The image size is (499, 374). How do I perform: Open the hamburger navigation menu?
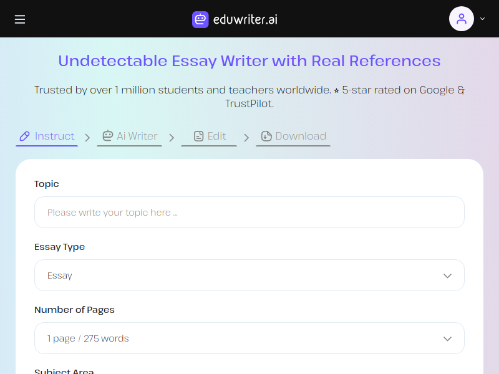tap(20, 19)
